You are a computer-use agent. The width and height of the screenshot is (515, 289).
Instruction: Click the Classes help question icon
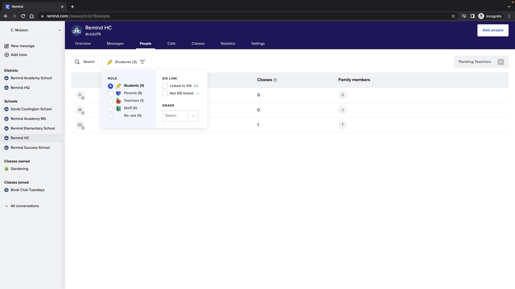pyautogui.click(x=275, y=80)
